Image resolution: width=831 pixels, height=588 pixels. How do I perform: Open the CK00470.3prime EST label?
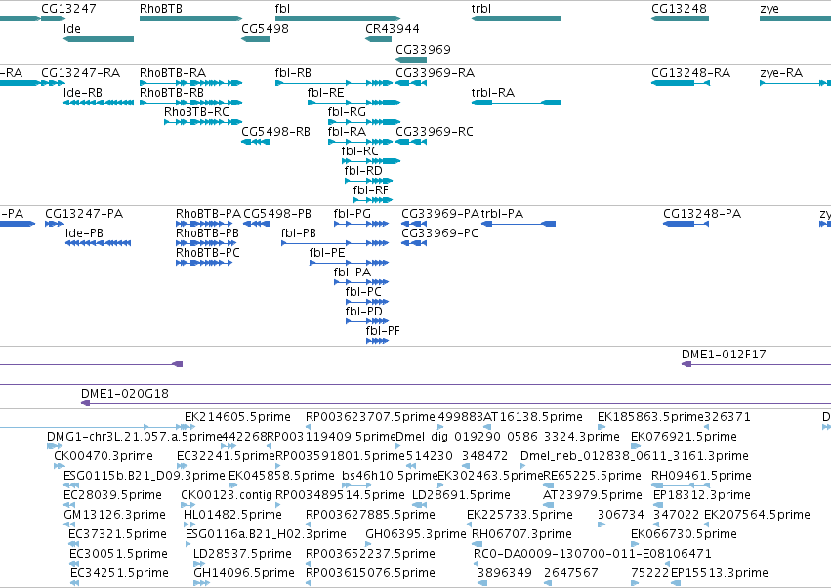click(x=104, y=456)
